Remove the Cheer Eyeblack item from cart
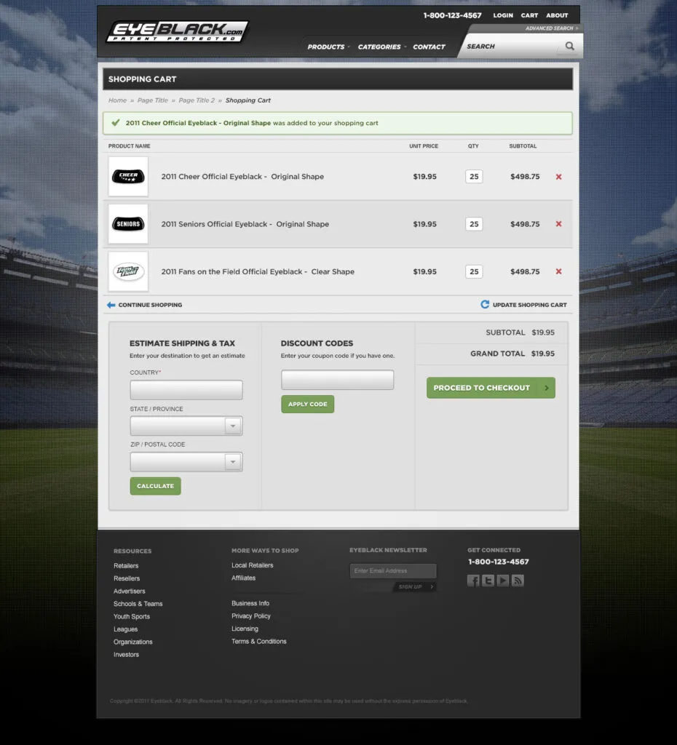The height and width of the screenshot is (745, 677). (x=558, y=177)
